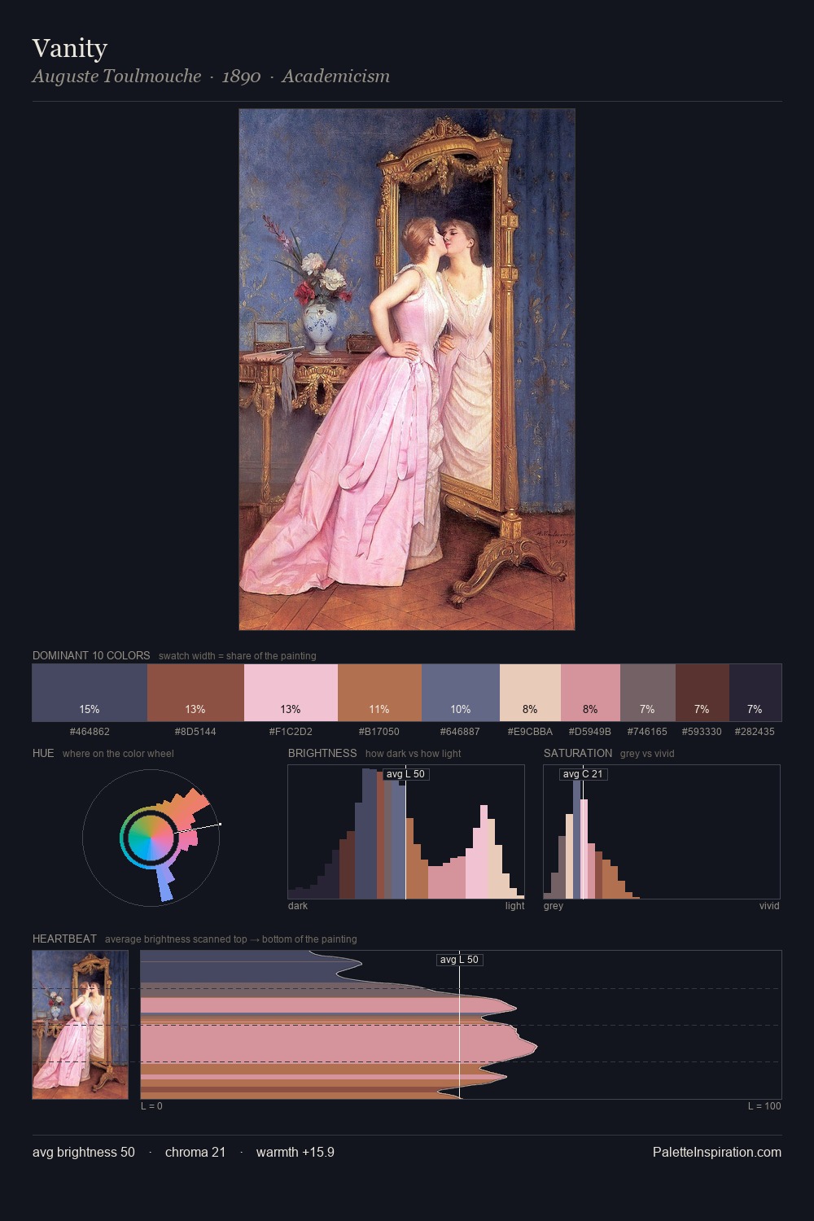Click the hex code #D5949B label
814x1221 pixels.
[x=590, y=732]
